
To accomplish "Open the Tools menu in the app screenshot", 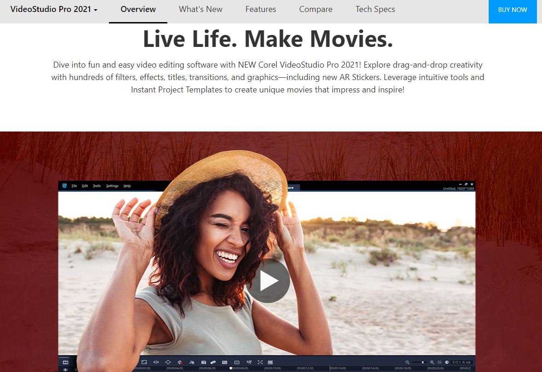I will 97,186.
